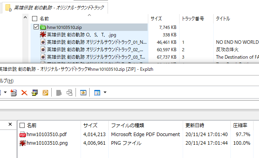Click the 60,597 KB size value
Image resolution: width=259 pixels, height=158 pixels.
click(x=167, y=50)
